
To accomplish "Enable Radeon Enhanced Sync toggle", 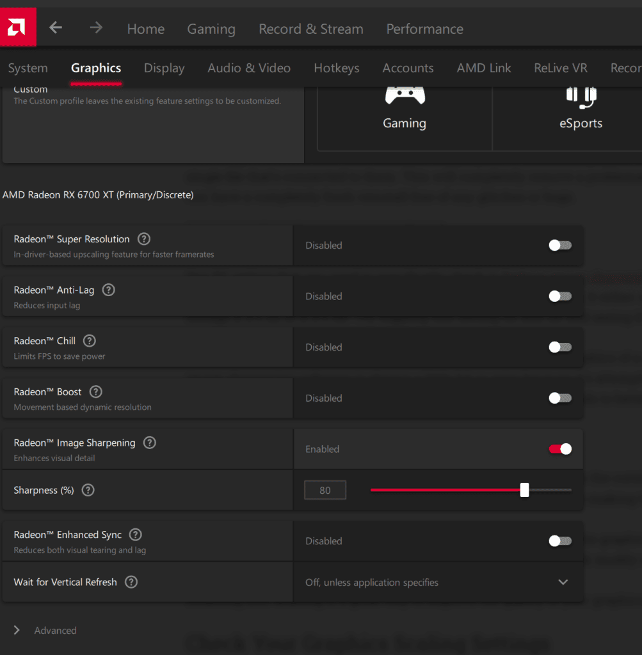I will [x=560, y=541].
